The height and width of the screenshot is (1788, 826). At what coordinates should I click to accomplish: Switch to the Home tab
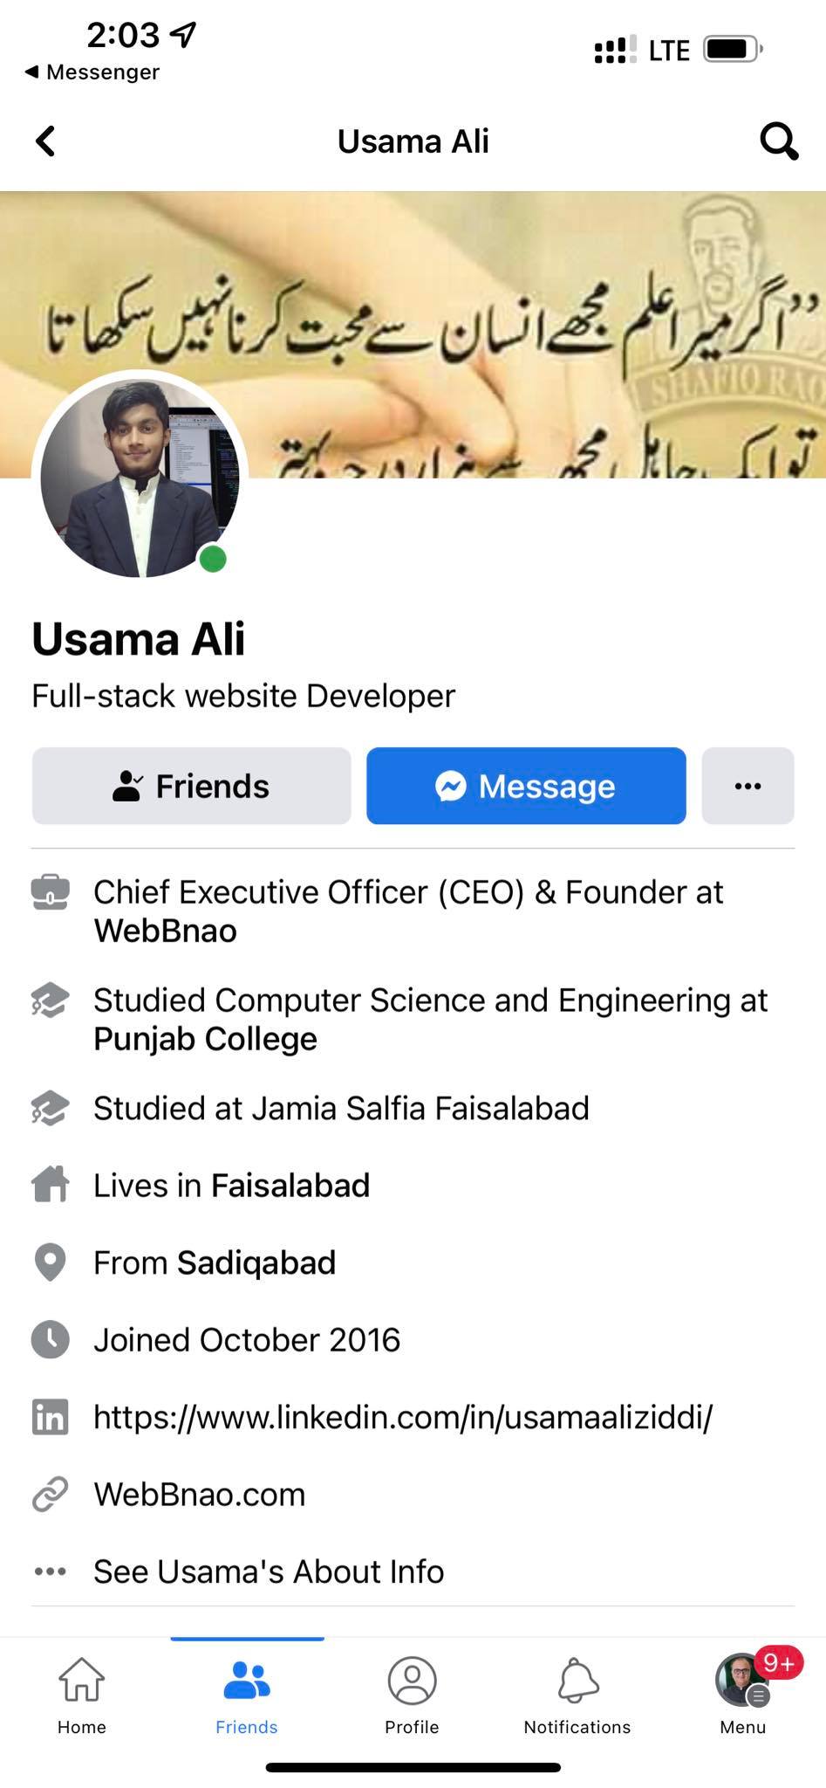(x=82, y=1695)
